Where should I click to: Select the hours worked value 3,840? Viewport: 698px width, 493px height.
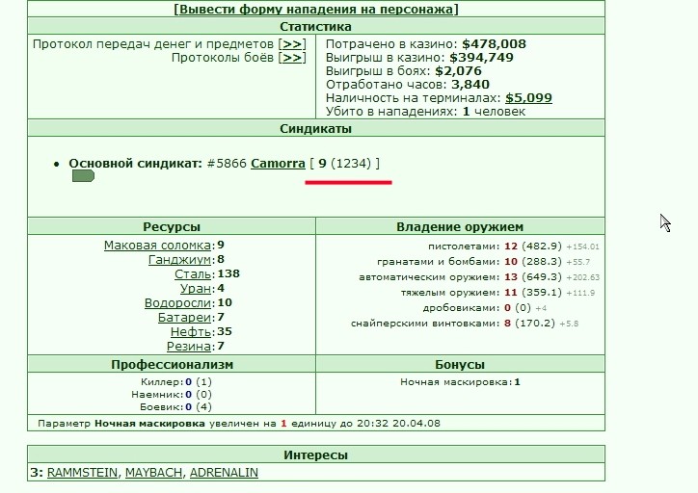pos(470,85)
